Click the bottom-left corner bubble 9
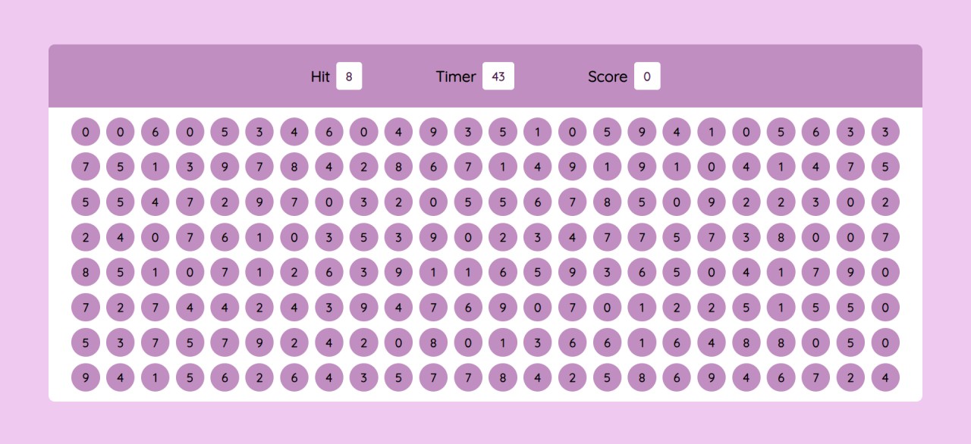Image resolution: width=971 pixels, height=444 pixels. click(86, 377)
